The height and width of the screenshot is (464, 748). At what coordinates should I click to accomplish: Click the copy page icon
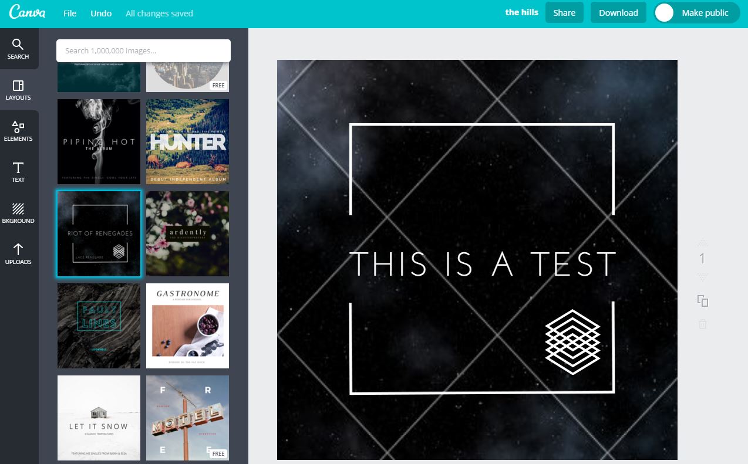click(x=703, y=301)
